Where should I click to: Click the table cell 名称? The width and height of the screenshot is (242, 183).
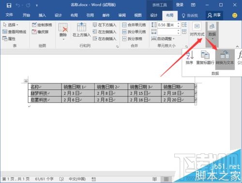[x=45, y=86]
